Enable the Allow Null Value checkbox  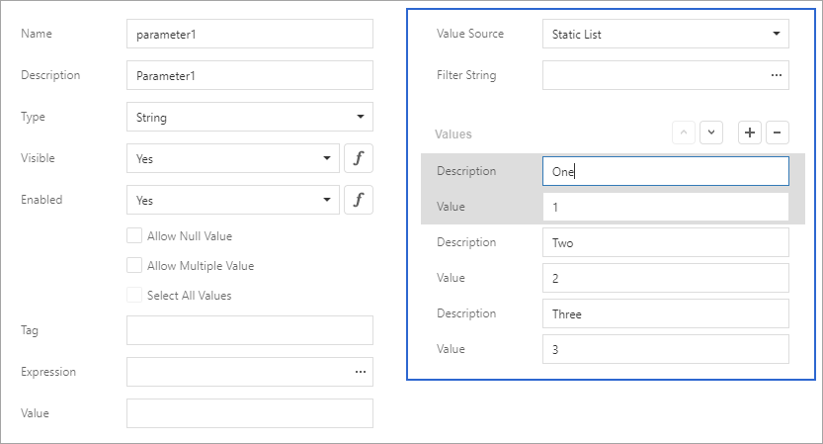coord(134,236)
